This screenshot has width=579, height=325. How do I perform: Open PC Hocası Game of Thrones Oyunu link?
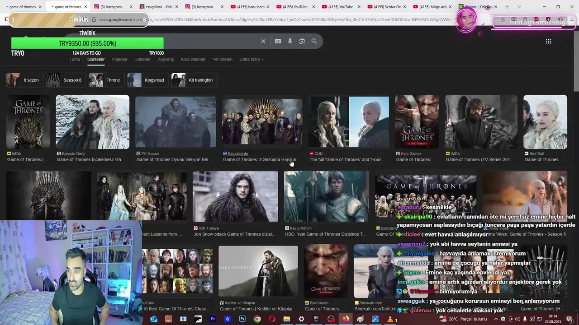click(174, 159)
